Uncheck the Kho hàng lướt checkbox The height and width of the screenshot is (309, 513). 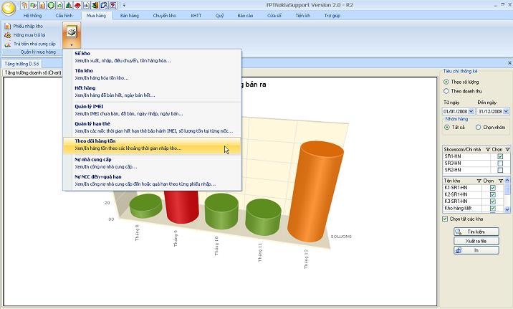click(x=493, y=209)
